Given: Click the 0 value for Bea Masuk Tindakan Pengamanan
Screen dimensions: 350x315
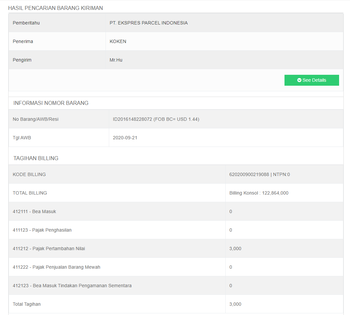Looking at the screenshot, I should point(231,286).
